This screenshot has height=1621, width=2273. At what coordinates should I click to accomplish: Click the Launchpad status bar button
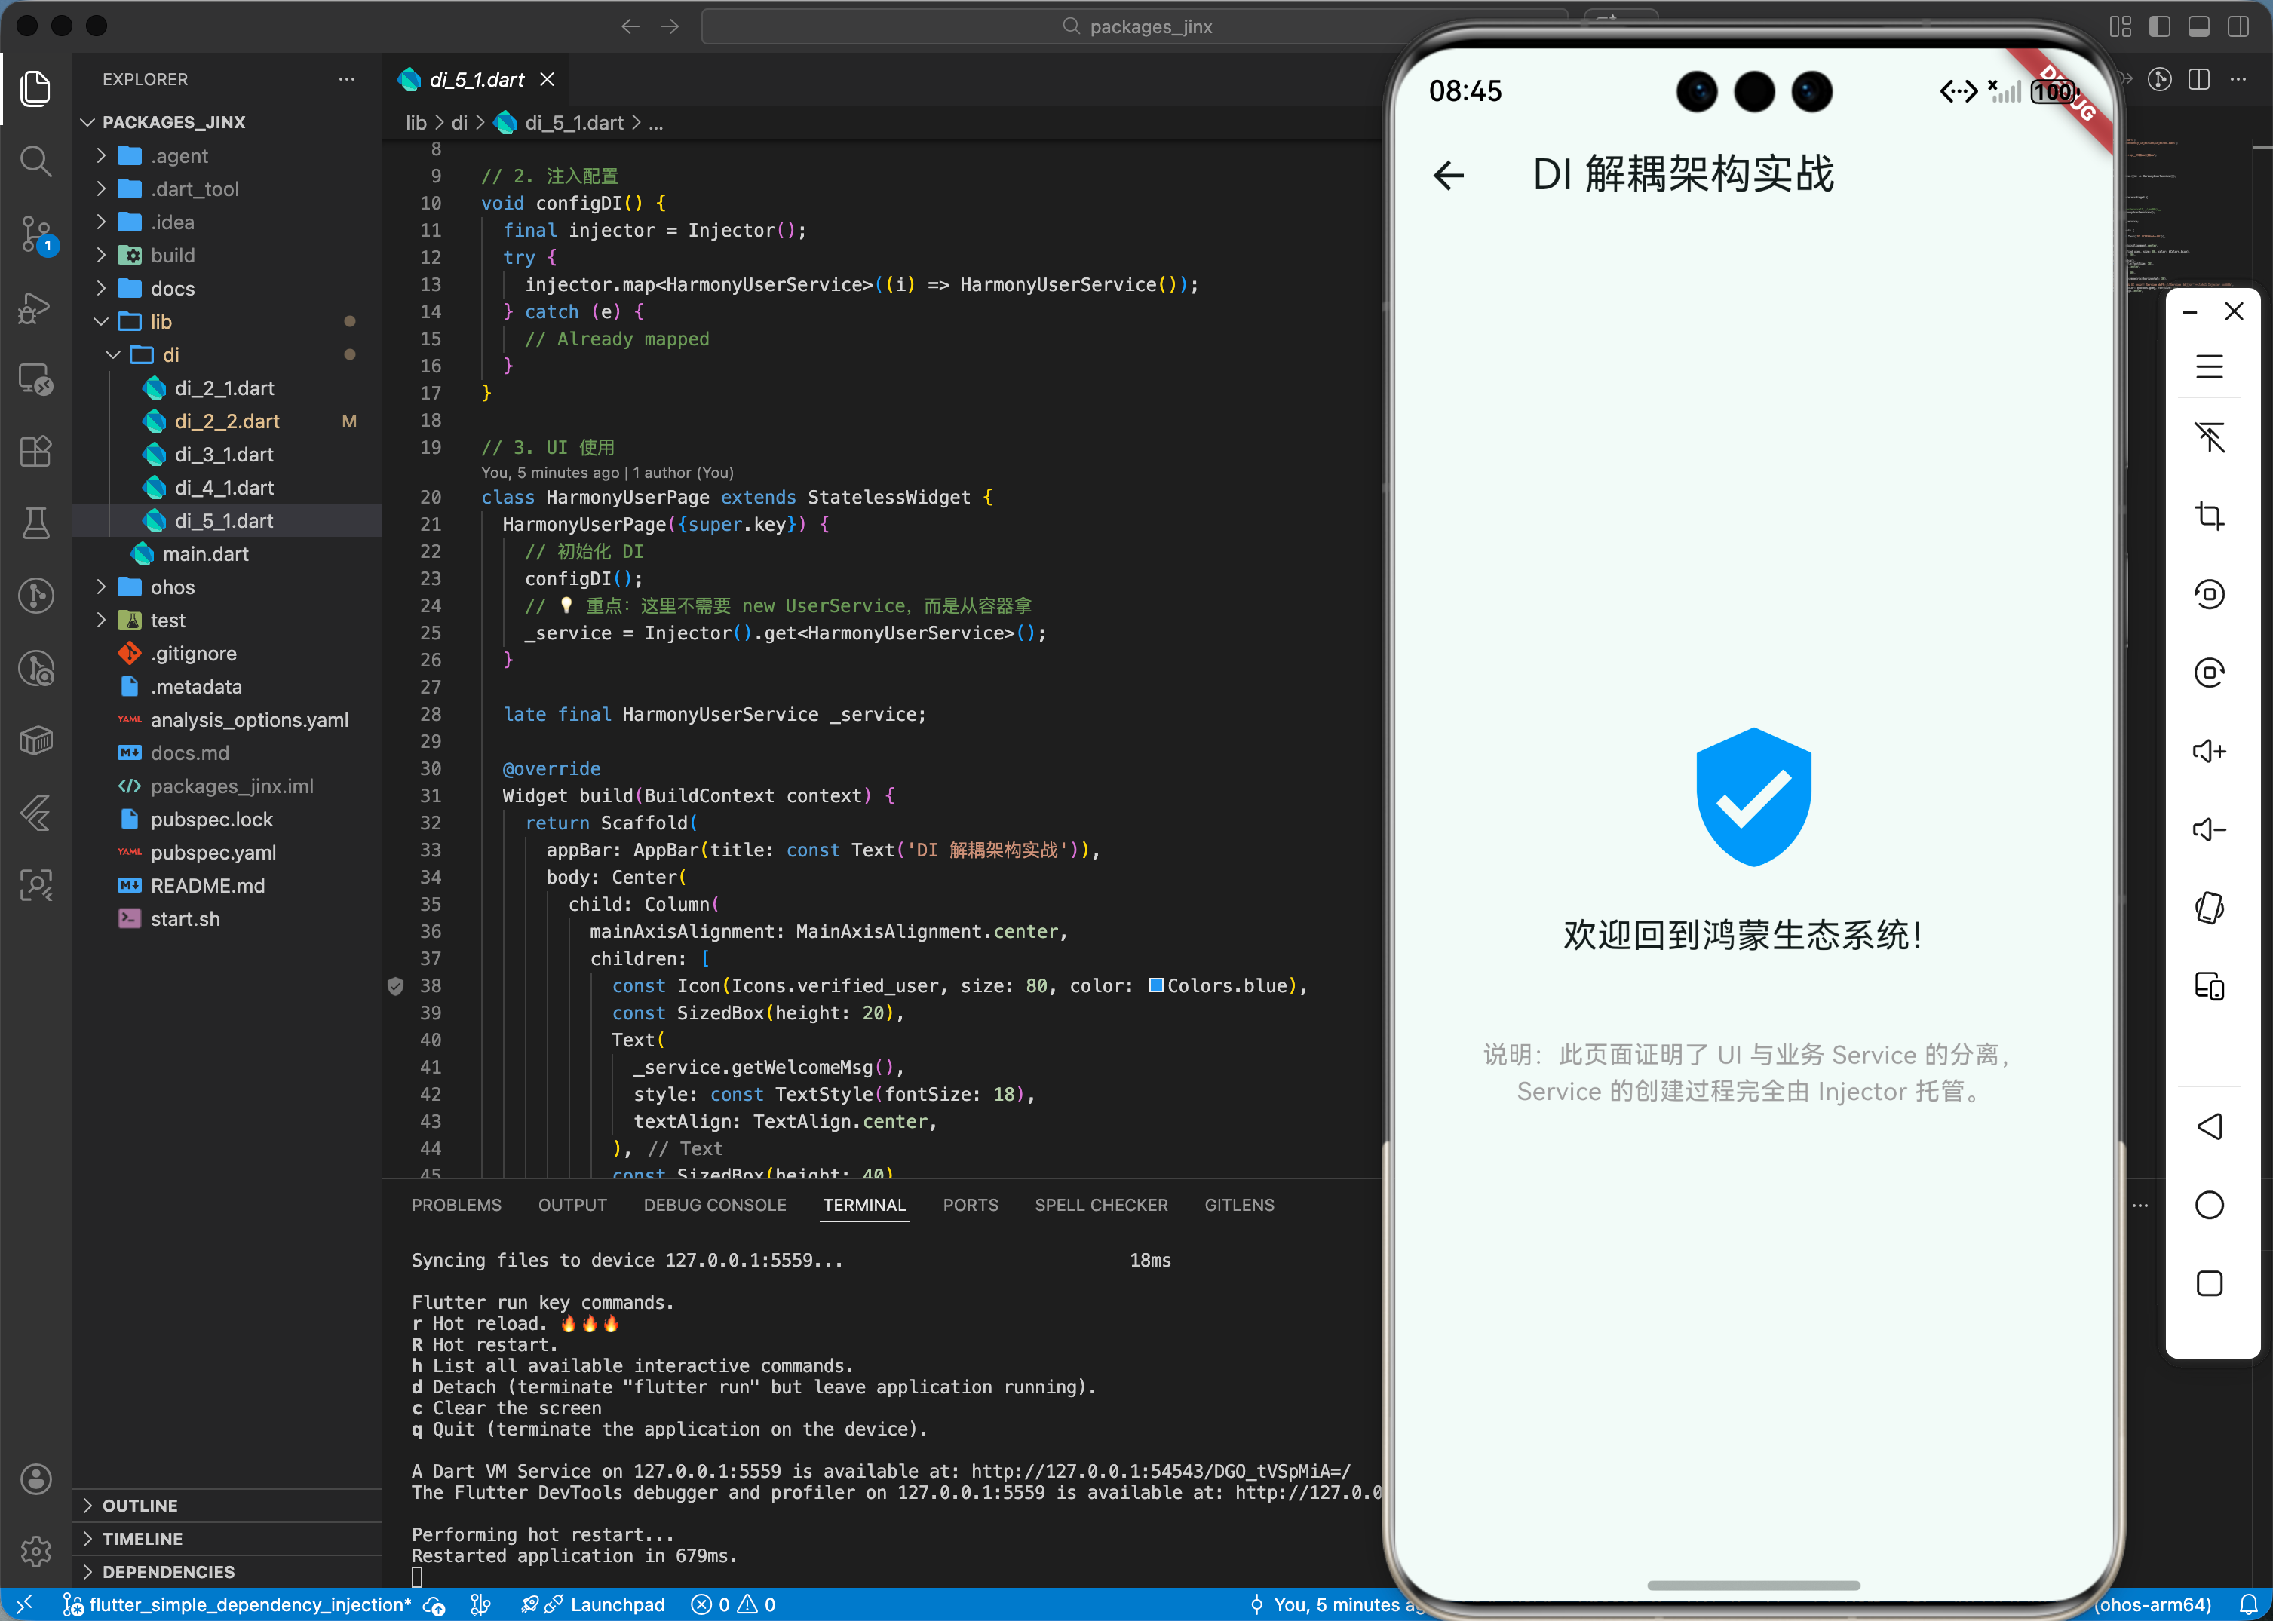[616, 1604]
